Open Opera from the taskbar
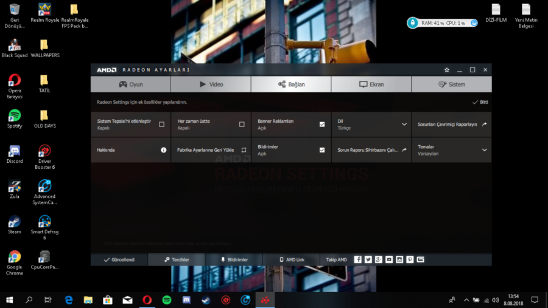The height and width of the screenshot is (308, 548). coord(147,300)
